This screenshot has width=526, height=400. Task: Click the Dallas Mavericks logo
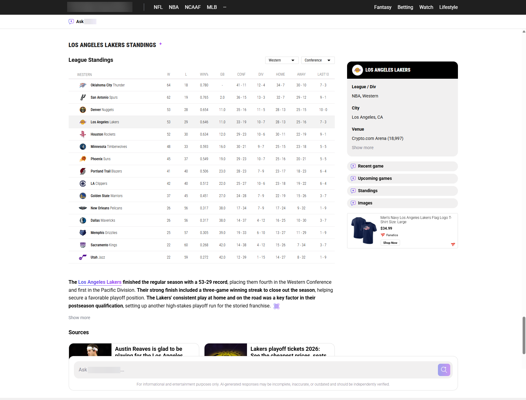tap(83, 220)
